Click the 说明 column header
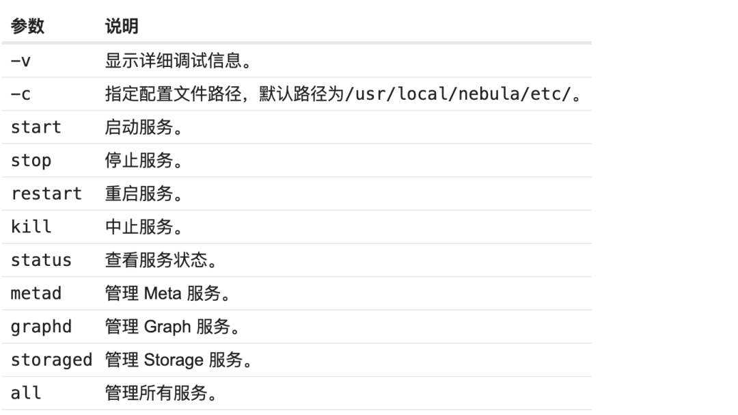The height and width of the screenshot is (415, 738). pyautogui.click(x=121, y=27)
